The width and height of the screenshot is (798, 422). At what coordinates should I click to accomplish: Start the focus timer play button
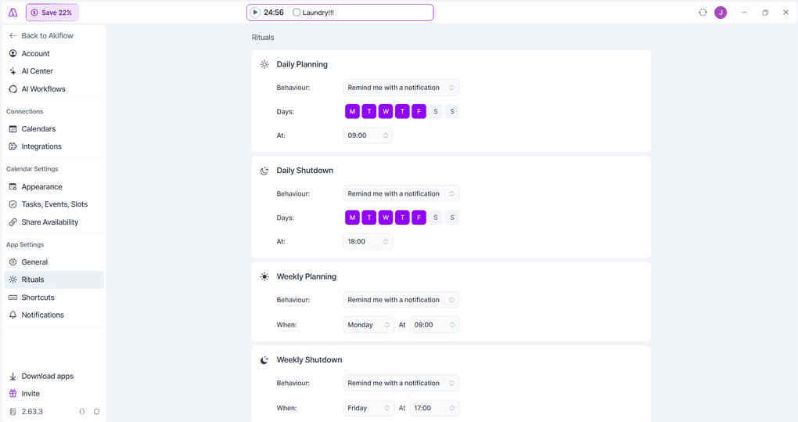(x=255, y=13)
